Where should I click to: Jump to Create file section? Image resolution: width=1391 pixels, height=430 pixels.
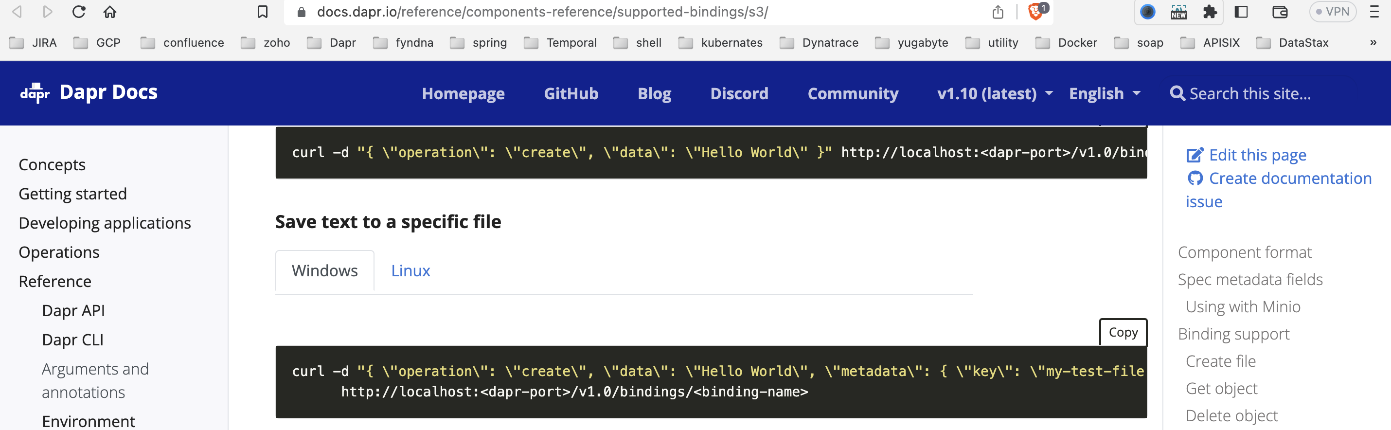click(x=1220, y=361)
